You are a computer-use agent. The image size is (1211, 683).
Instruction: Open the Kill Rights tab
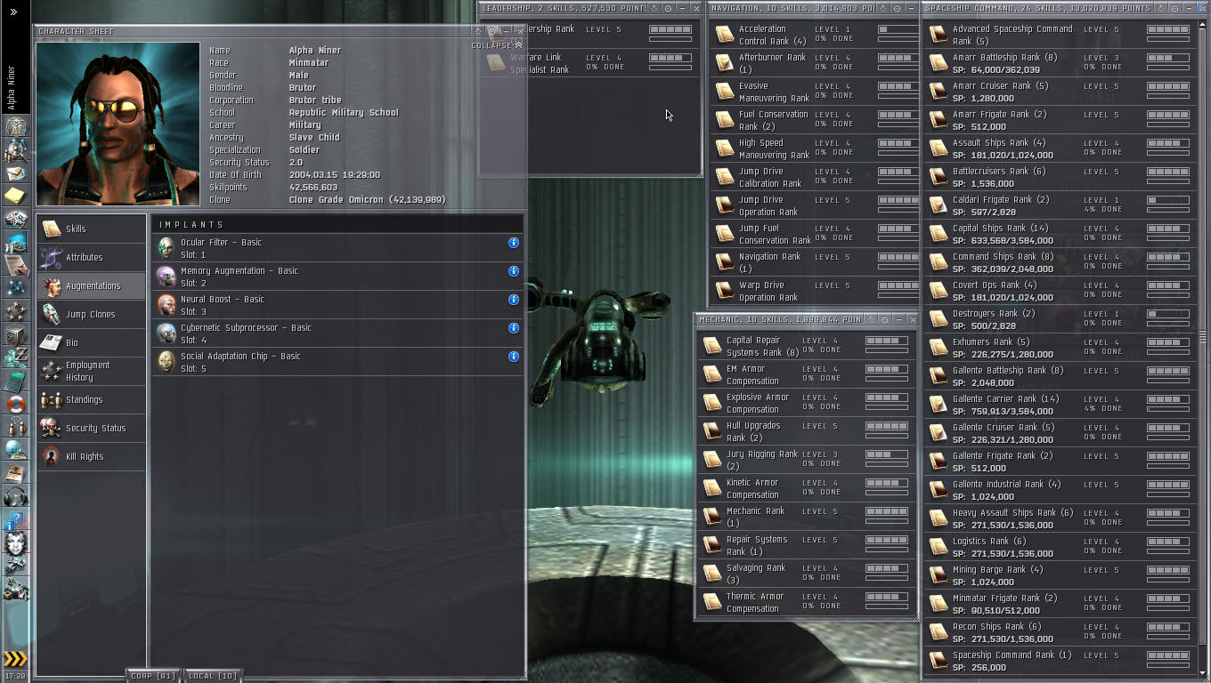pyautogui.click(x=91, y=456)
